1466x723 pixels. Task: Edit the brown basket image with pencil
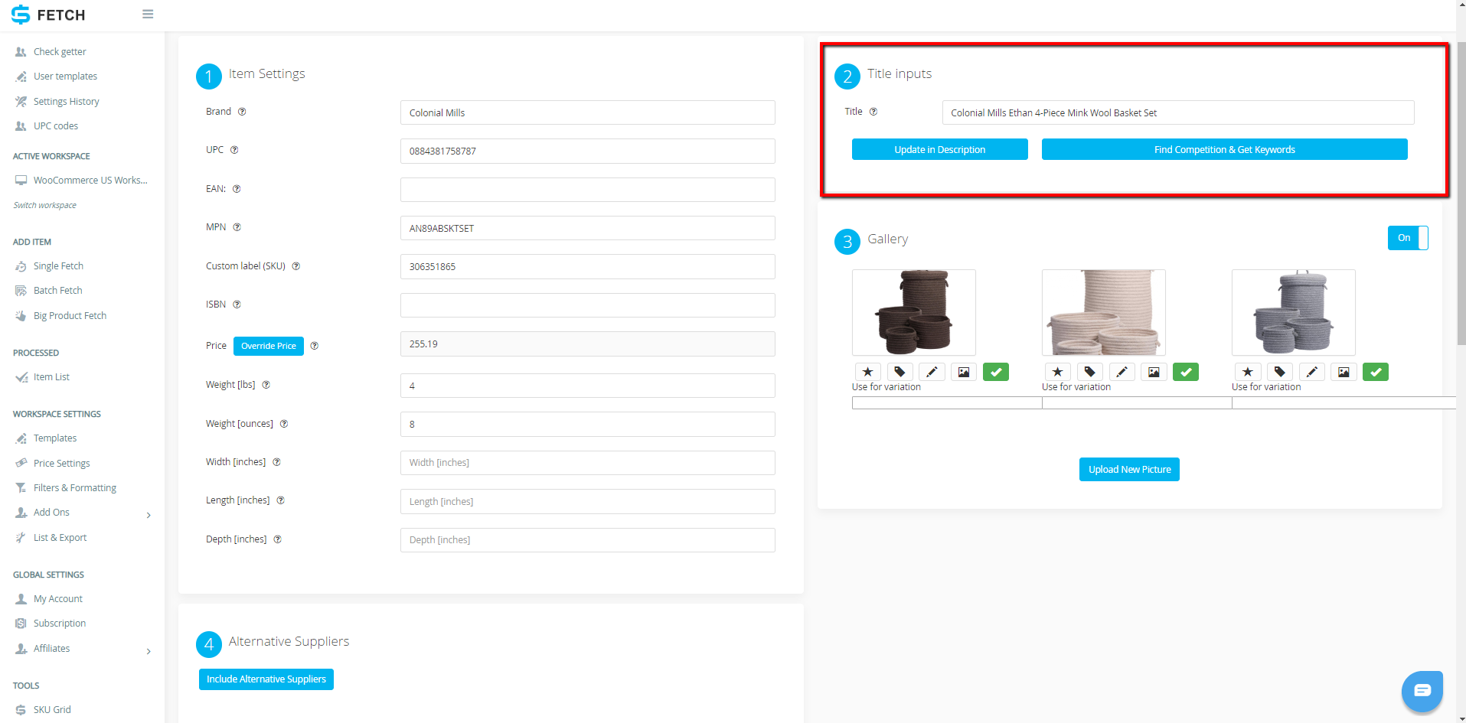pos(932,372)
